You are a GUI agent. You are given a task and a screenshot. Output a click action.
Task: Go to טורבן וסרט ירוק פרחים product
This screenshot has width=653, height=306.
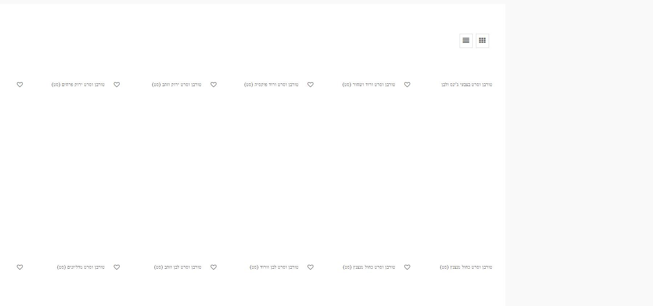[78, 85]
